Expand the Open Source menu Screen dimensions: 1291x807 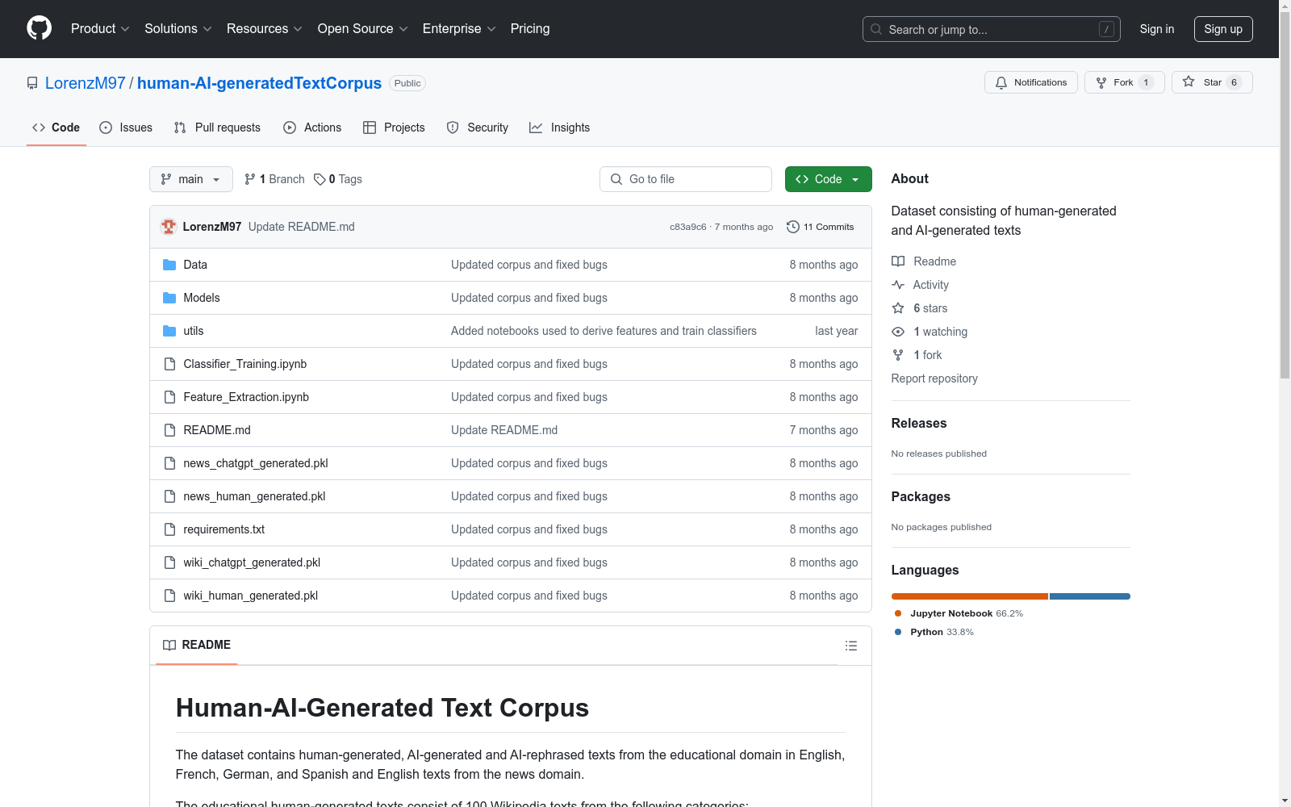click(363, 29)
